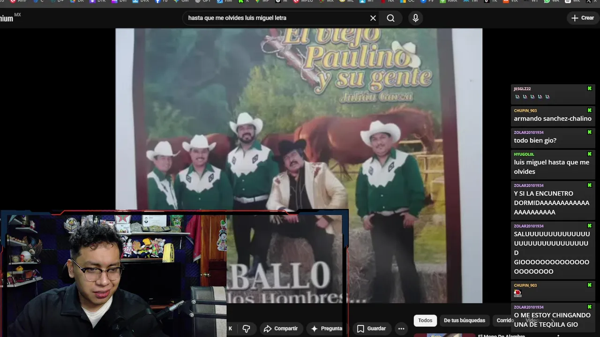Start voice search with the microphone icon
The height and width of the screenshot is (337, 600).
[x=415, y=18]
